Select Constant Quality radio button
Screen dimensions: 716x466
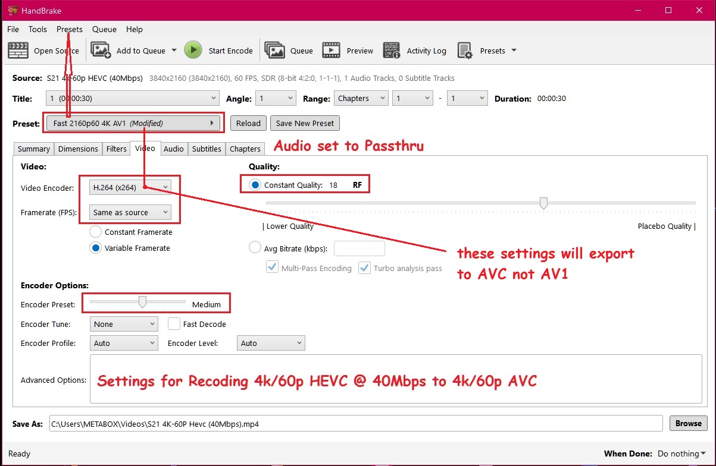tap(255, 185)
